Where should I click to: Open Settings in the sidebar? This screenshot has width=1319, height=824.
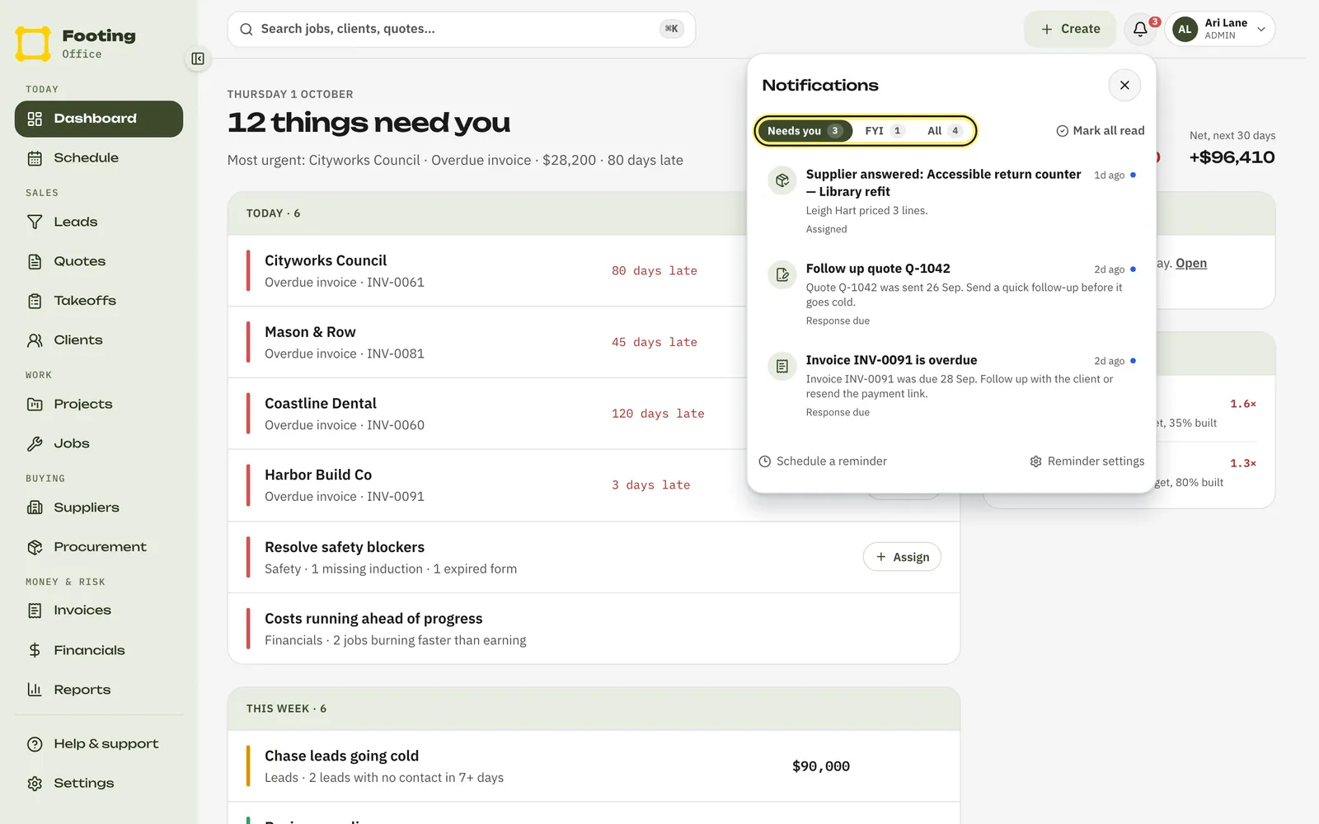pyautogui.click(x=99, y=784)
